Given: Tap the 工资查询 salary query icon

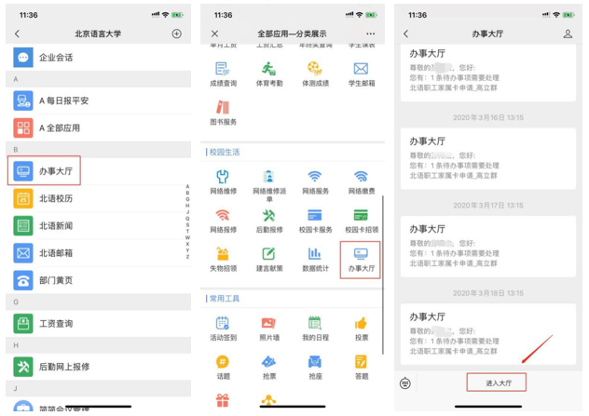Looking at the screenshot, I should 24,323.
